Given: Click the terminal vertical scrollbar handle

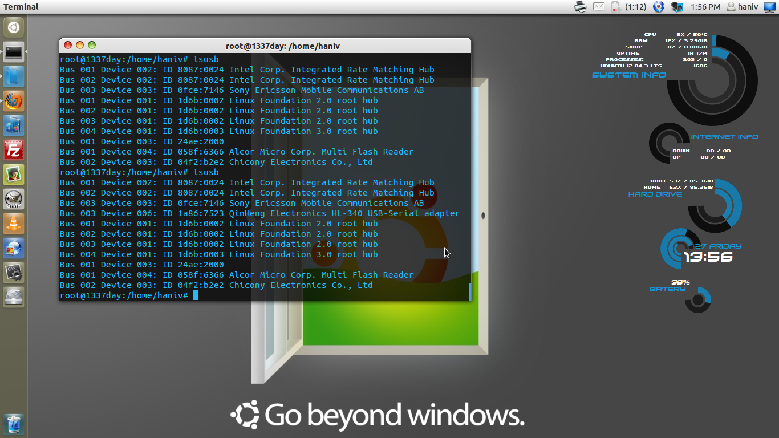Looking at the screenshot, I should click(x=470, y=291).
